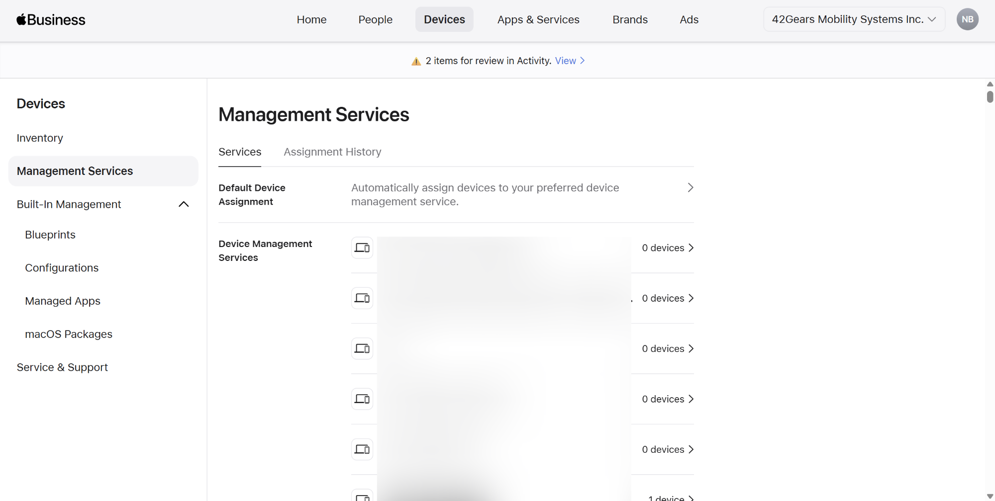Open fifth service row showing 0 devices
This screenshot has height=501, width=995.
pos(668,449)
